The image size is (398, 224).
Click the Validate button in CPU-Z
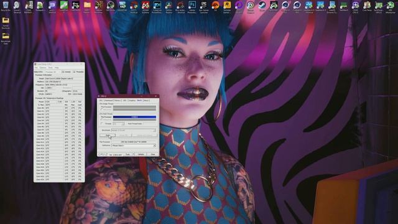[x=141, y=154]
